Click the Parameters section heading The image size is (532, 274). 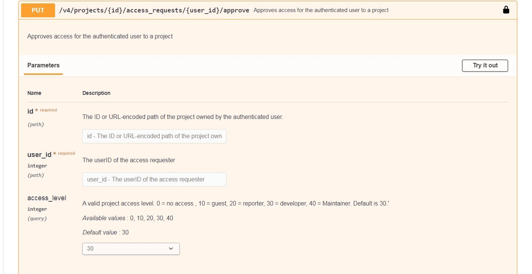[x=43, y=65]
